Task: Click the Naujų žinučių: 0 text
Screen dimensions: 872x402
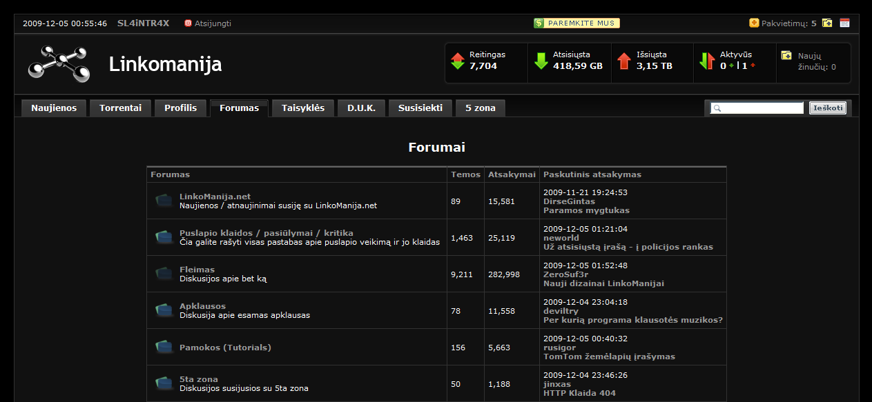Action: 817,61
